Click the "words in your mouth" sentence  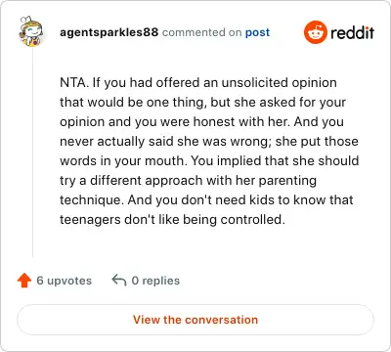coord(123,161)
